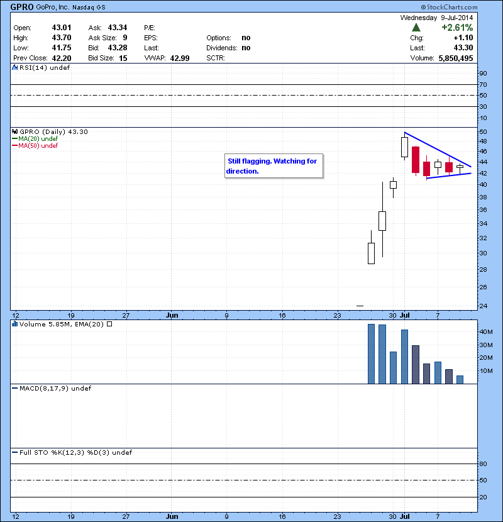503x522 pixels.
Task: Click the Low price 41.75
Action: (62, 48)
